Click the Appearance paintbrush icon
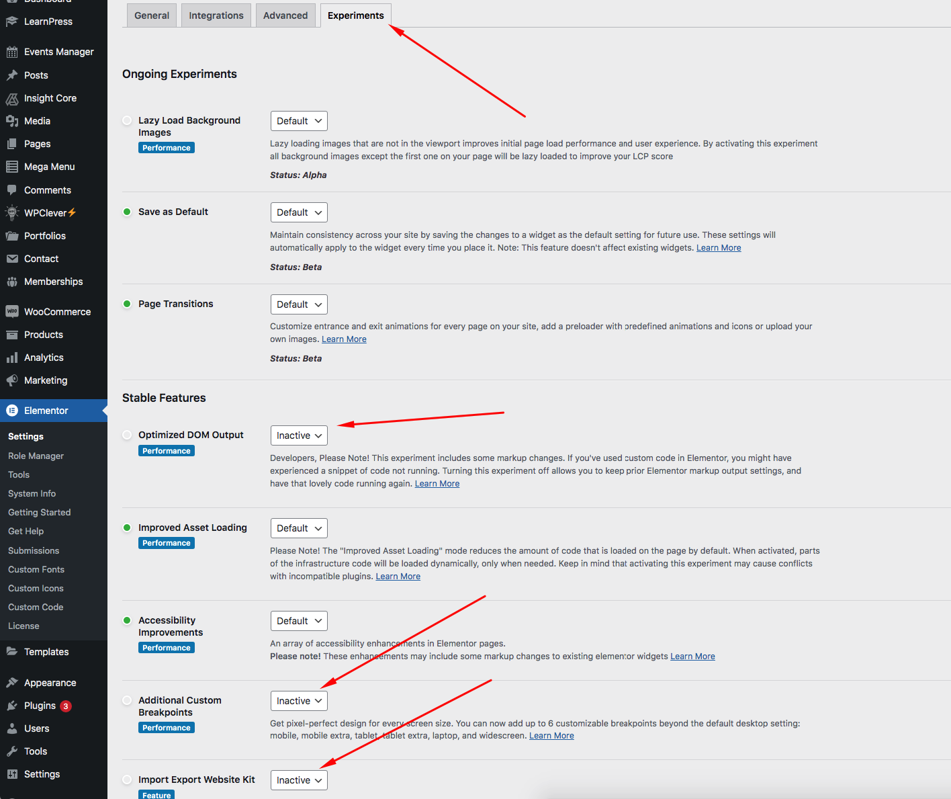 click(12, 683)
